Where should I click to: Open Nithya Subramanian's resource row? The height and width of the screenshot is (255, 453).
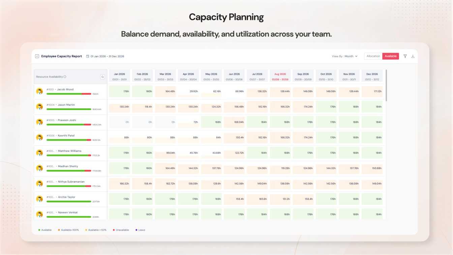point(70,184)
